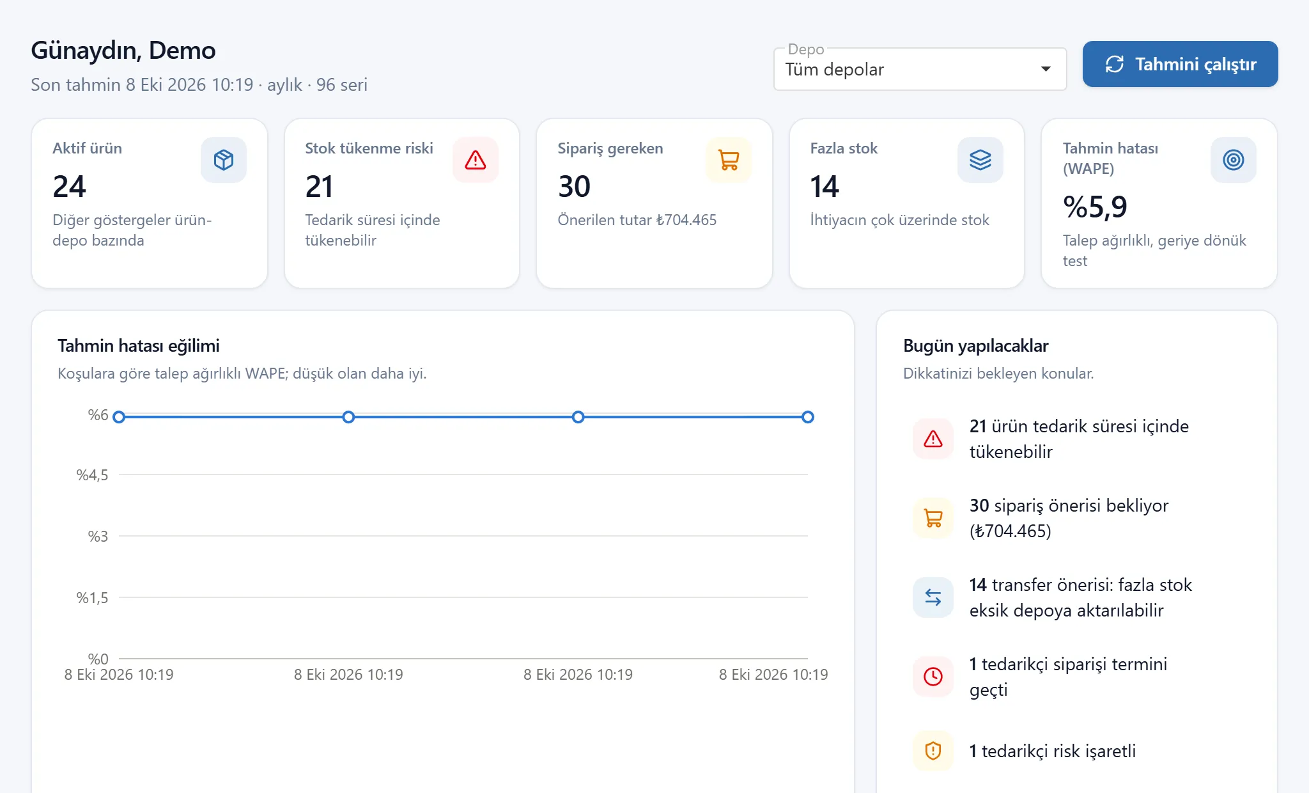1309x793 pixels.
Task: Click the second data point on WAPE chart
Action: pyautogui.click(x=348, y=417)
